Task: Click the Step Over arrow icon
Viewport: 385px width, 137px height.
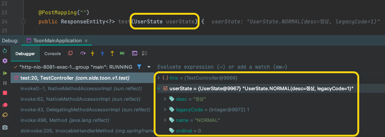Action: point(83,53)
